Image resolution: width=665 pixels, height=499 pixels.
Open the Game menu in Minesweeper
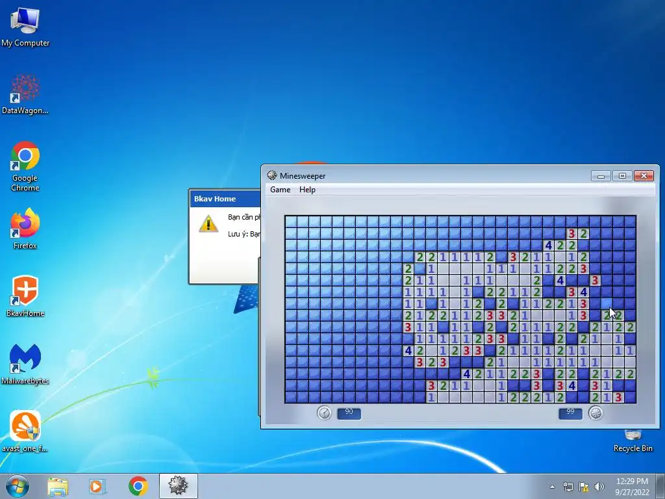click(x=281, y=190)
